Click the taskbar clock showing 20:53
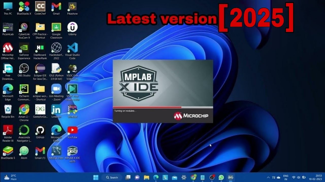This screenshot has width=325, height=182. point(316,177)
